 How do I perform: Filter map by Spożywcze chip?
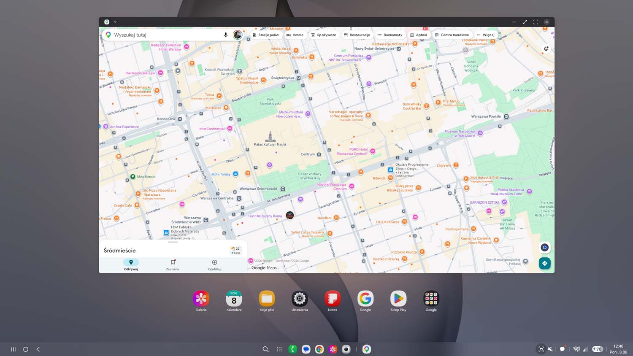click(324, 35)
